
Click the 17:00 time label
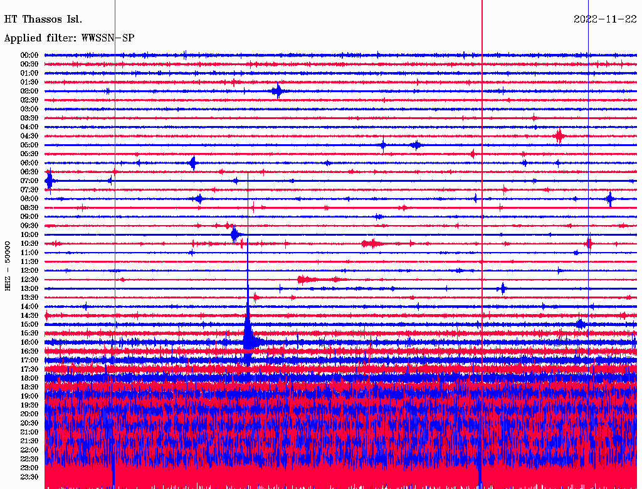tap(29, 360)
